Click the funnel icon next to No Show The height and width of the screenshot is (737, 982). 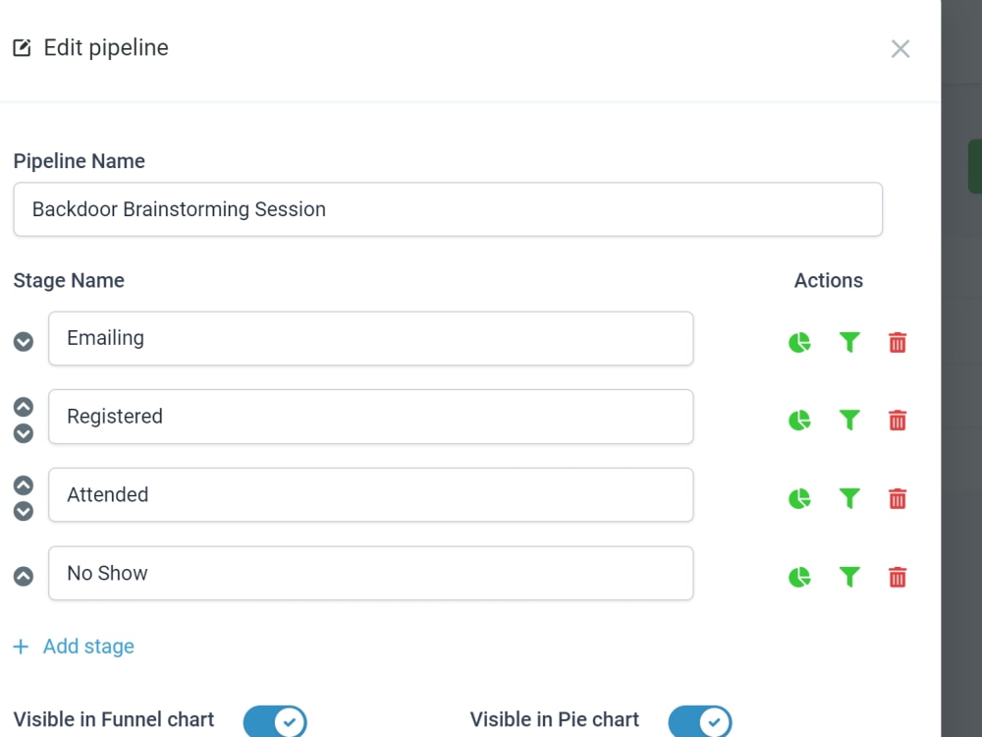(x=848, y=577)
